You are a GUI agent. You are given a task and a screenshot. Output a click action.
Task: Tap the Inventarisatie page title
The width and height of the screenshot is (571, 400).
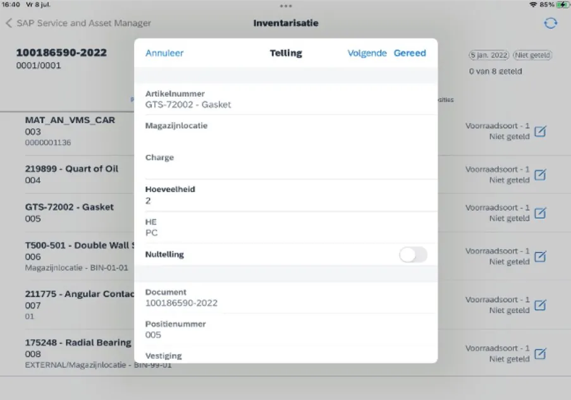[286, 23]
